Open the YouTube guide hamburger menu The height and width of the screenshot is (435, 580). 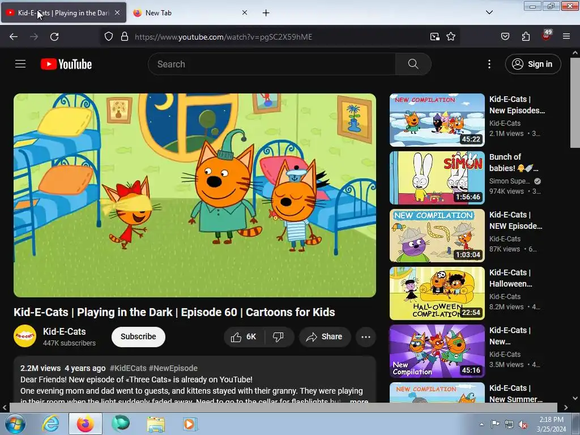20,64
